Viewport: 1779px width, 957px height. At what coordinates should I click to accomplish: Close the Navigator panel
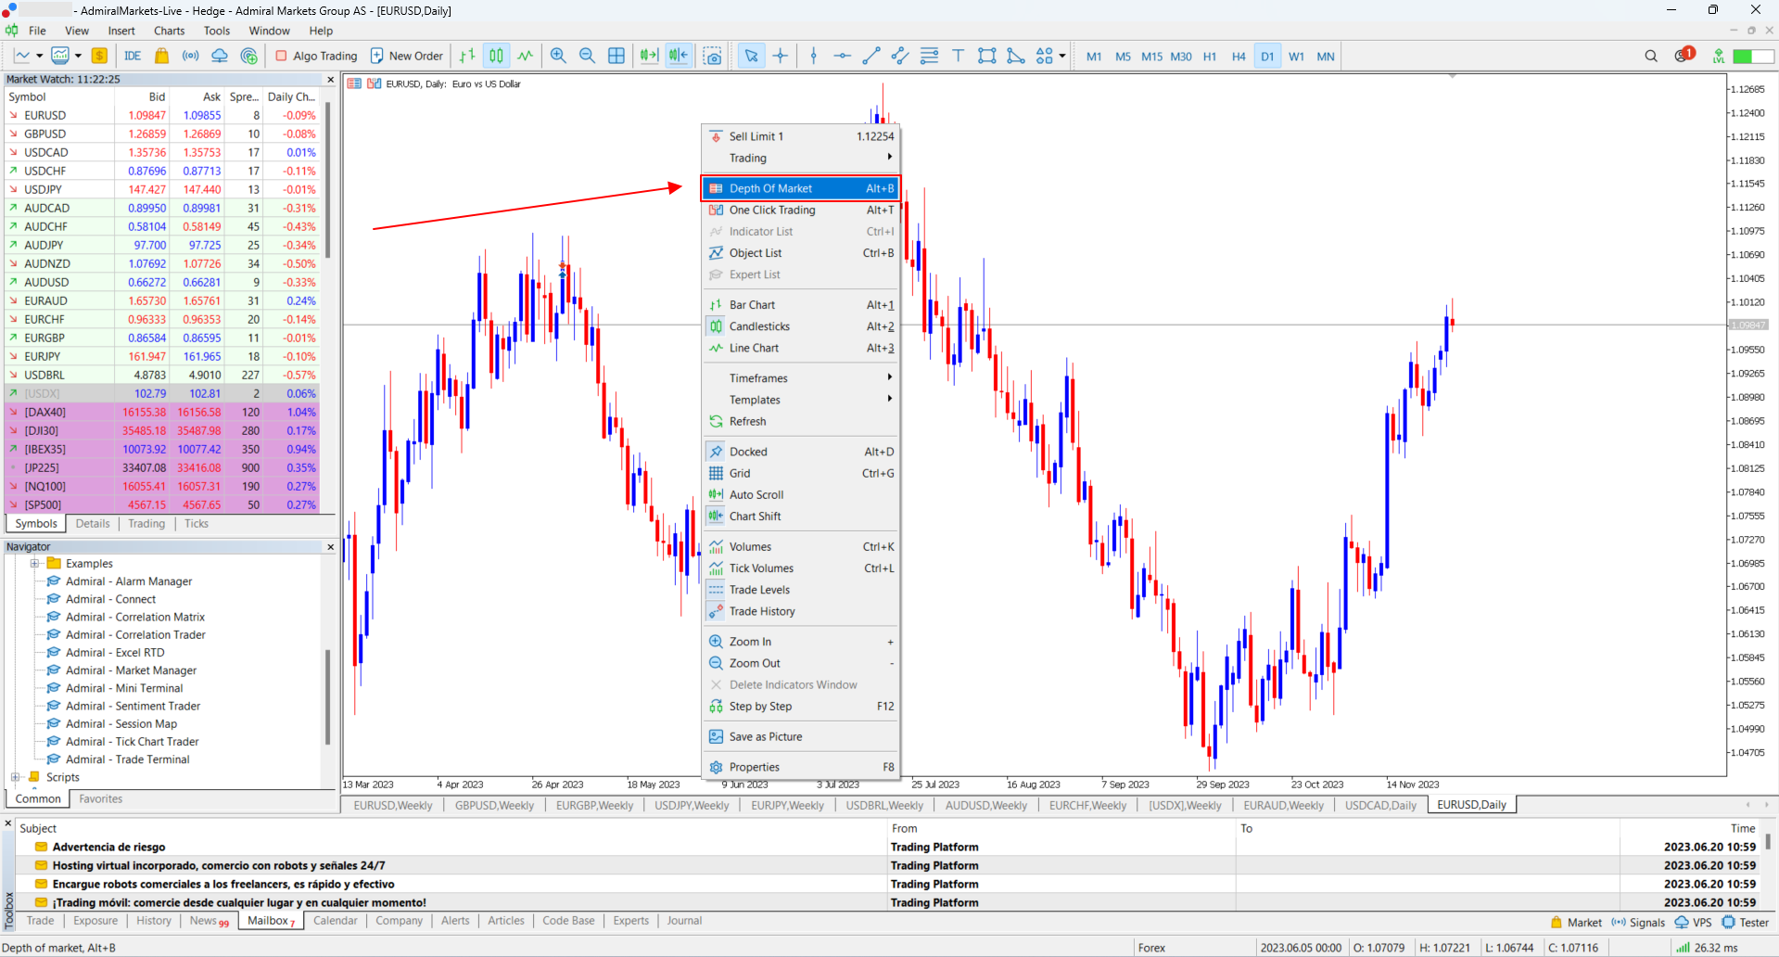tap(330, 547)
